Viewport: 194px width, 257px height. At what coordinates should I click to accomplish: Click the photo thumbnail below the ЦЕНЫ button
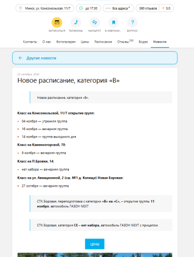(95, 255)
